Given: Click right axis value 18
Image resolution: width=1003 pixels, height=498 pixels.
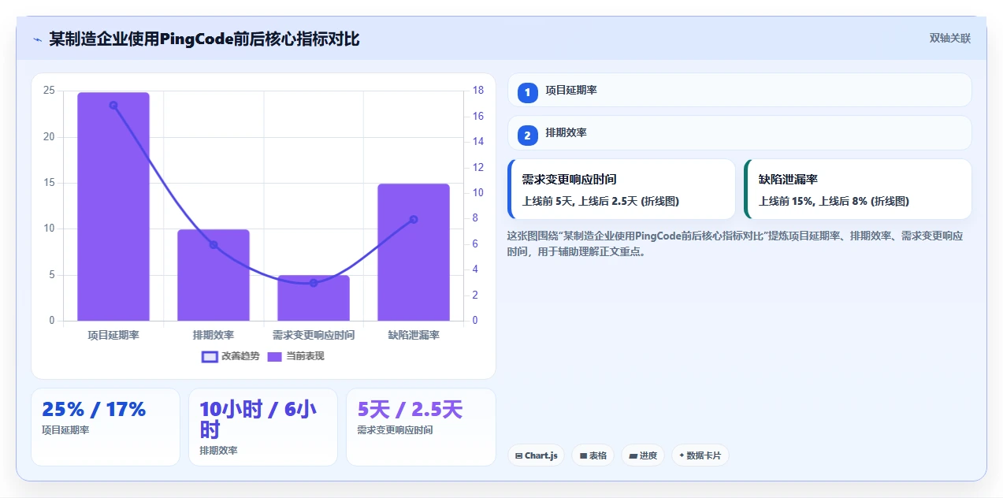Looking at the screenshot, I should 477,91.
